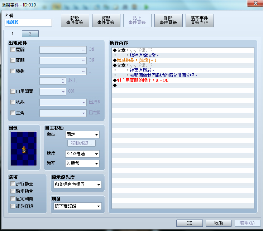Click the 變數 value spinner arrows
263x231 pixels.
point(63,81)
